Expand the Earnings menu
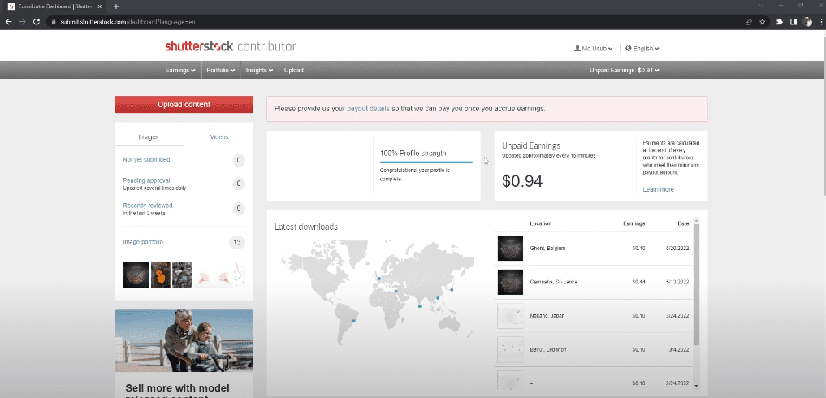This screenshot has height=398, width=826. [181, 71]
